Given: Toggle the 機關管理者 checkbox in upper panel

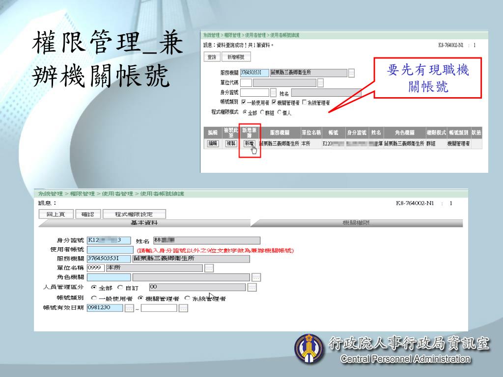Looking at the screenshot, I should click(x=274, y=102).
